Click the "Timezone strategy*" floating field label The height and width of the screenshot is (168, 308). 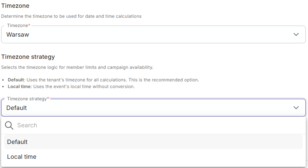point(27,99)
